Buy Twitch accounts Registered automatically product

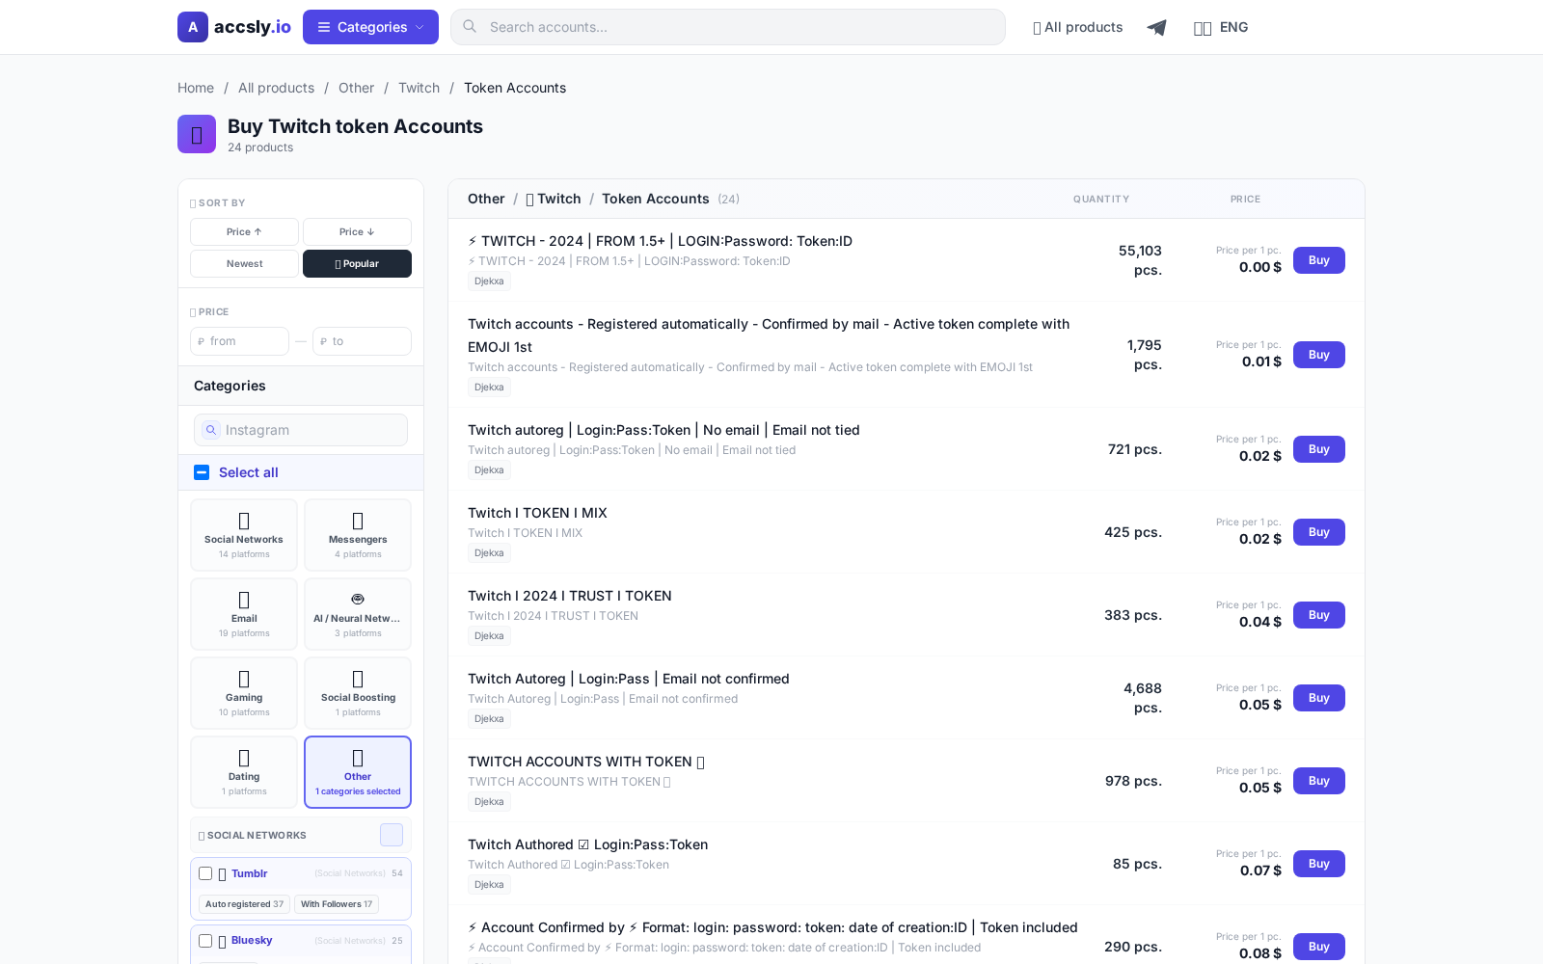pyautogui.click(x=1318, y=355)
